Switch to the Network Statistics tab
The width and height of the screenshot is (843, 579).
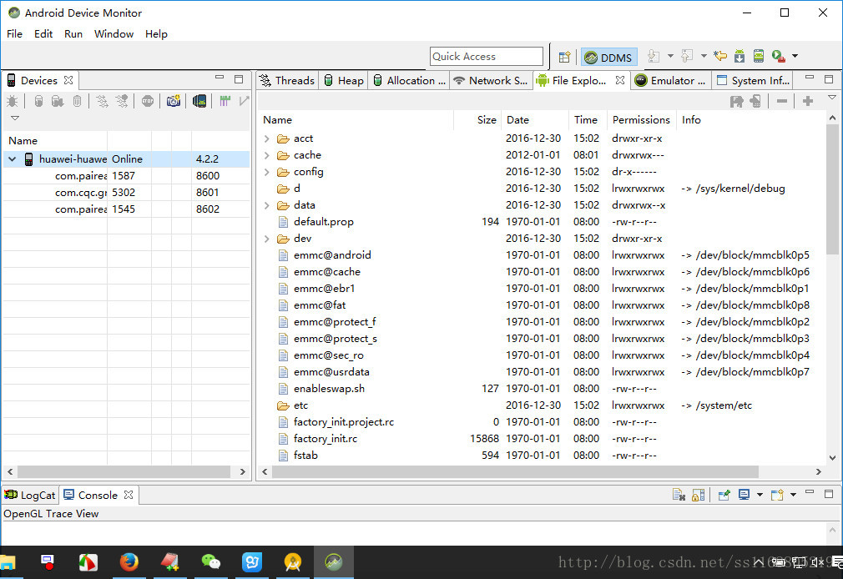pos(491,81)
